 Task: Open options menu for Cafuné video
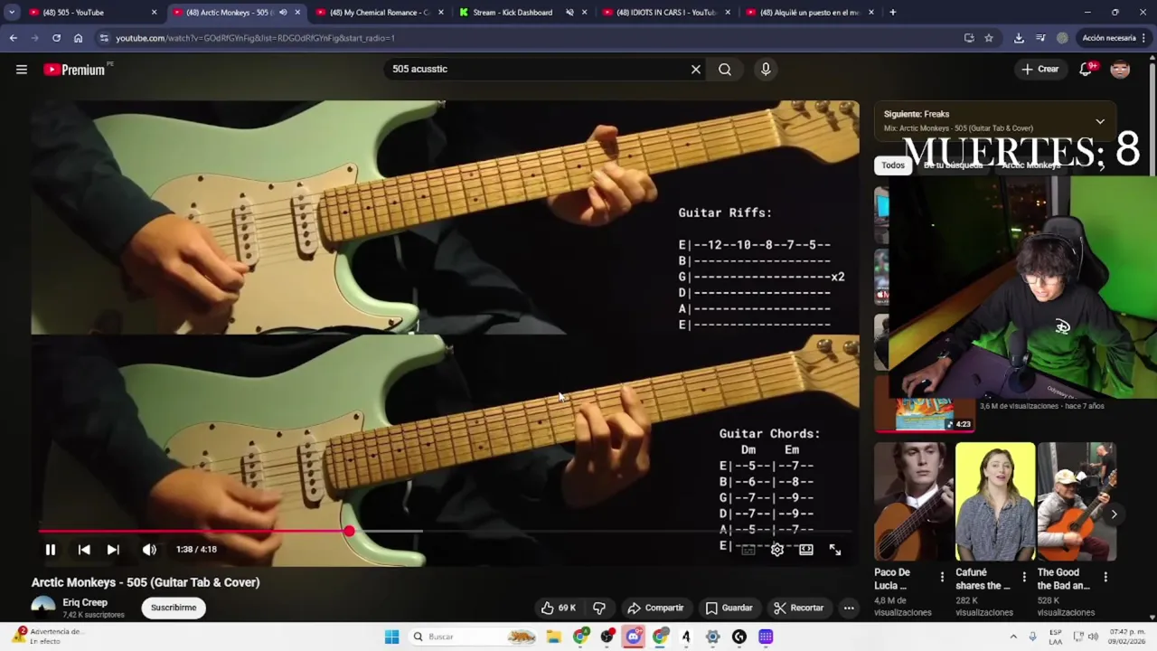click(1024, 577)
